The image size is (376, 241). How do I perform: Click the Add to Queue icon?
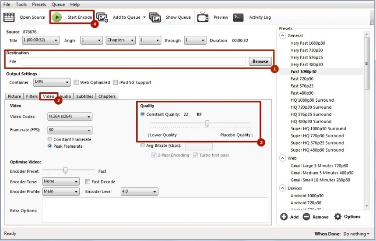[x=102, y=17]
